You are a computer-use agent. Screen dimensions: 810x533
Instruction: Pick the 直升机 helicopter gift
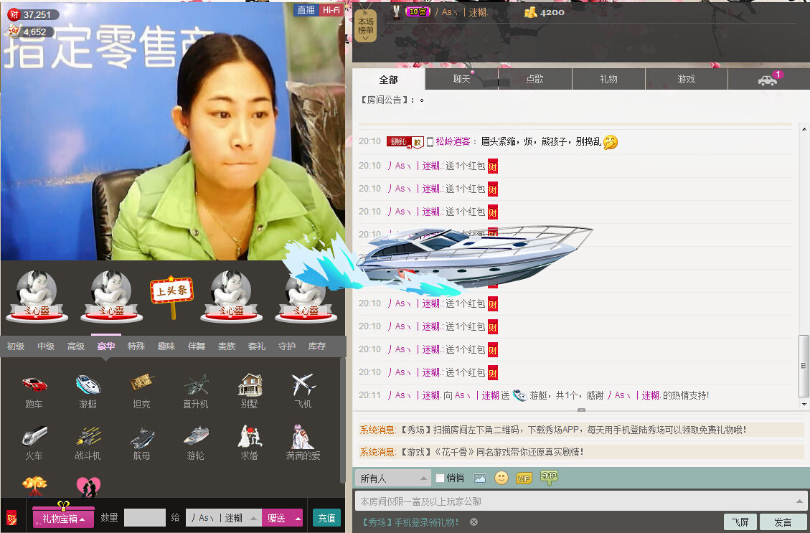coord(195,385)
